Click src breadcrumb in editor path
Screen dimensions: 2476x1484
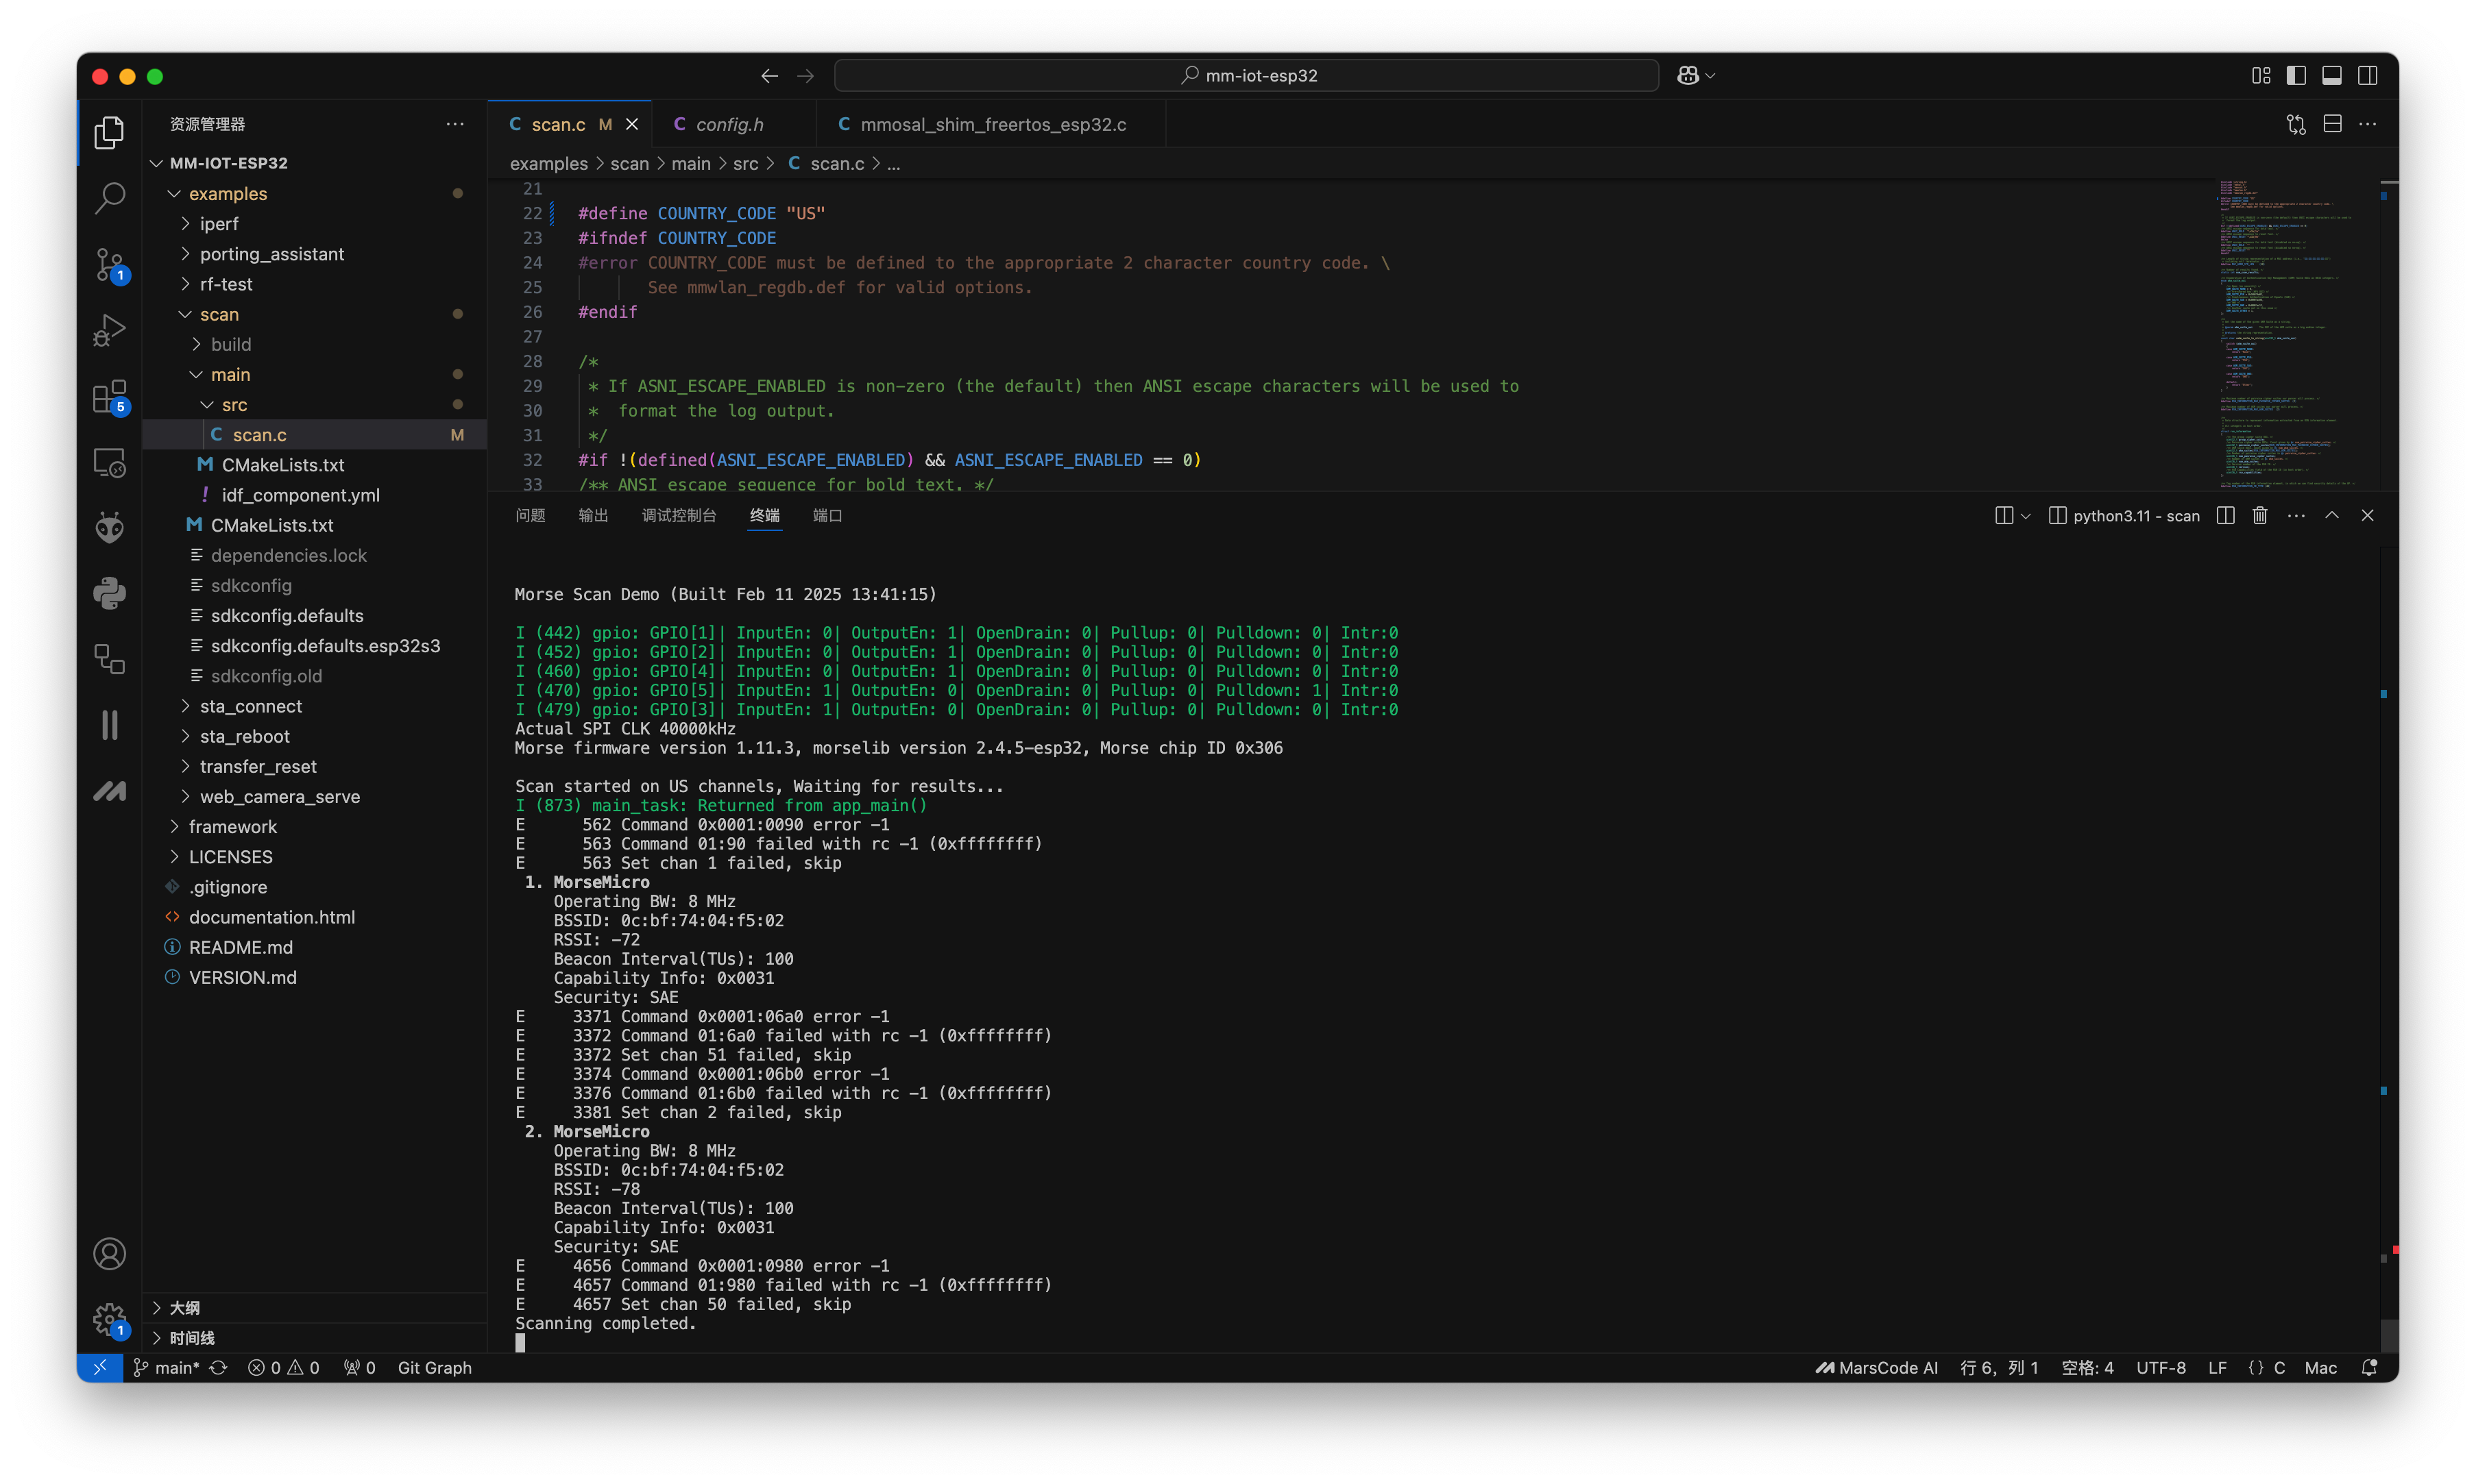coord(745,163)
